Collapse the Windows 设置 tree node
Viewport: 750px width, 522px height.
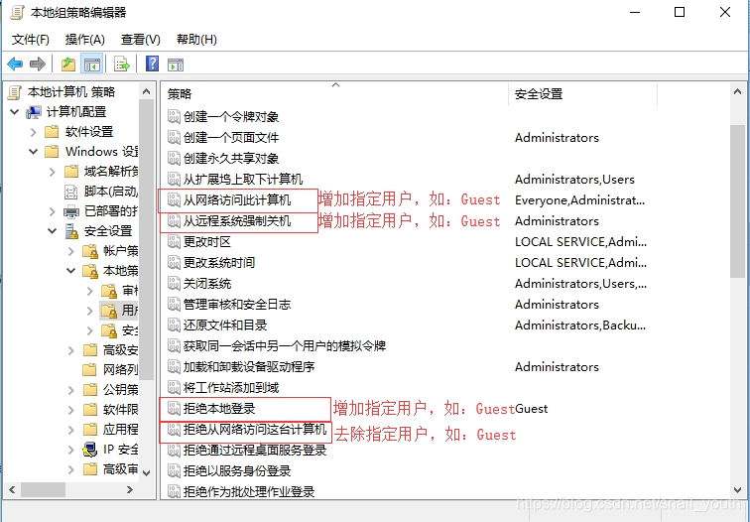pyautogui.click(x=33, y=152)
